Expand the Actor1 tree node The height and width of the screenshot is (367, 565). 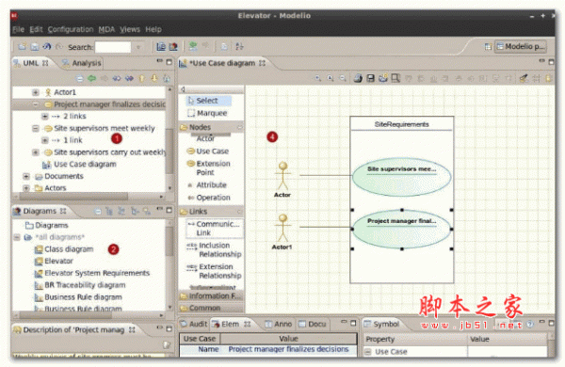click(36, 92)
